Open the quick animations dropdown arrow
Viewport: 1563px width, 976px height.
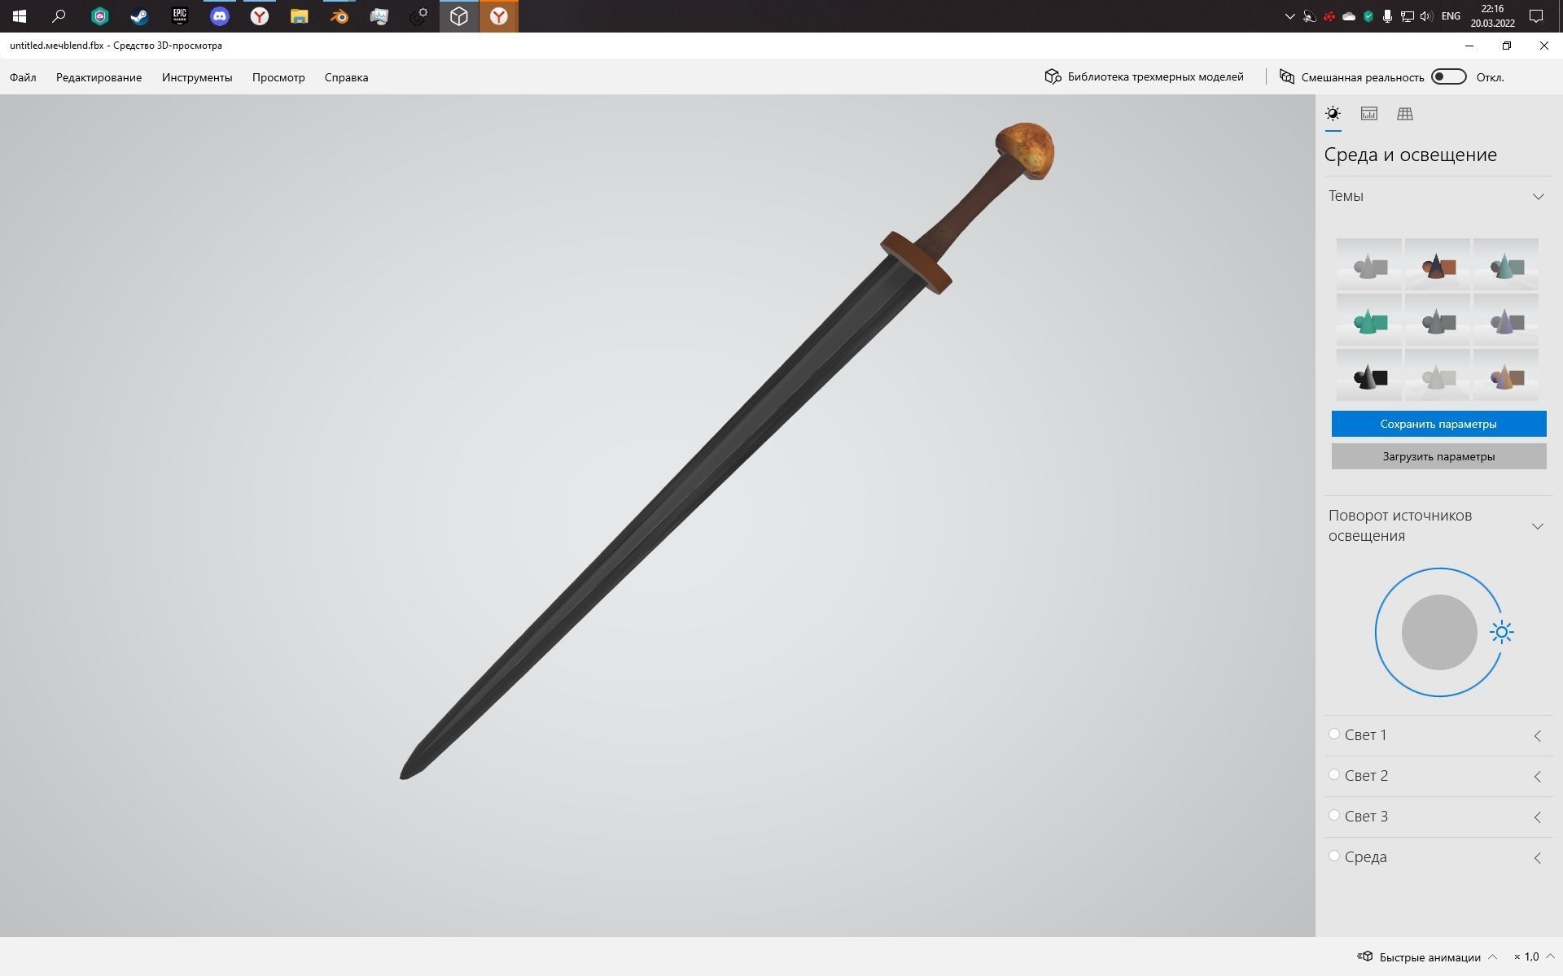pyautogui.click(x=1492, y=956)
